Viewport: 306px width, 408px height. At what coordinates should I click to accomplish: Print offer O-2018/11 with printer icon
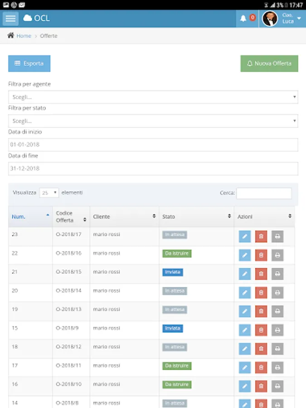[x=277, y=367]
